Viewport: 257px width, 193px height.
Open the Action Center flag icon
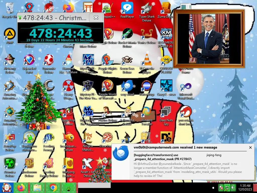click(x=221, y=187)
